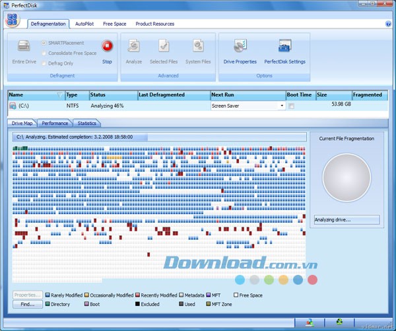Viewport: 396px width, 331px height.
Task: Click the red Stop defragmentation icon
Action: [x=107, y=47]
